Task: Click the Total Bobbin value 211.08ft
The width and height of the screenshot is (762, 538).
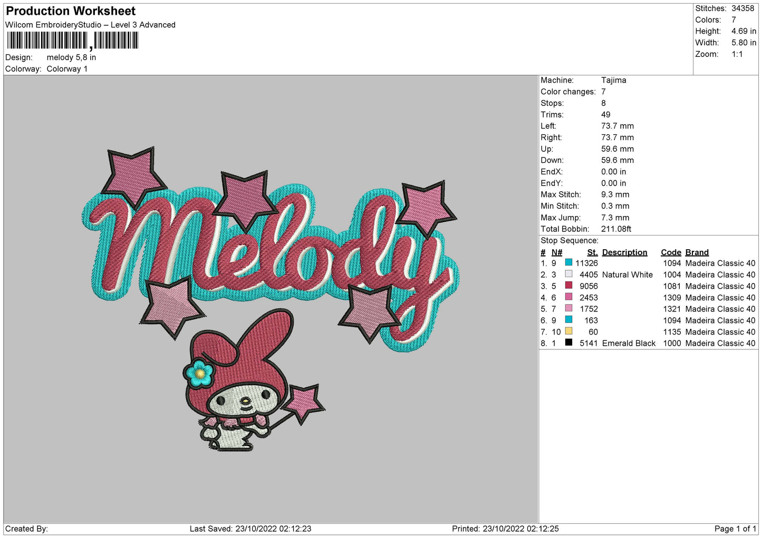Action: (616, 229)
